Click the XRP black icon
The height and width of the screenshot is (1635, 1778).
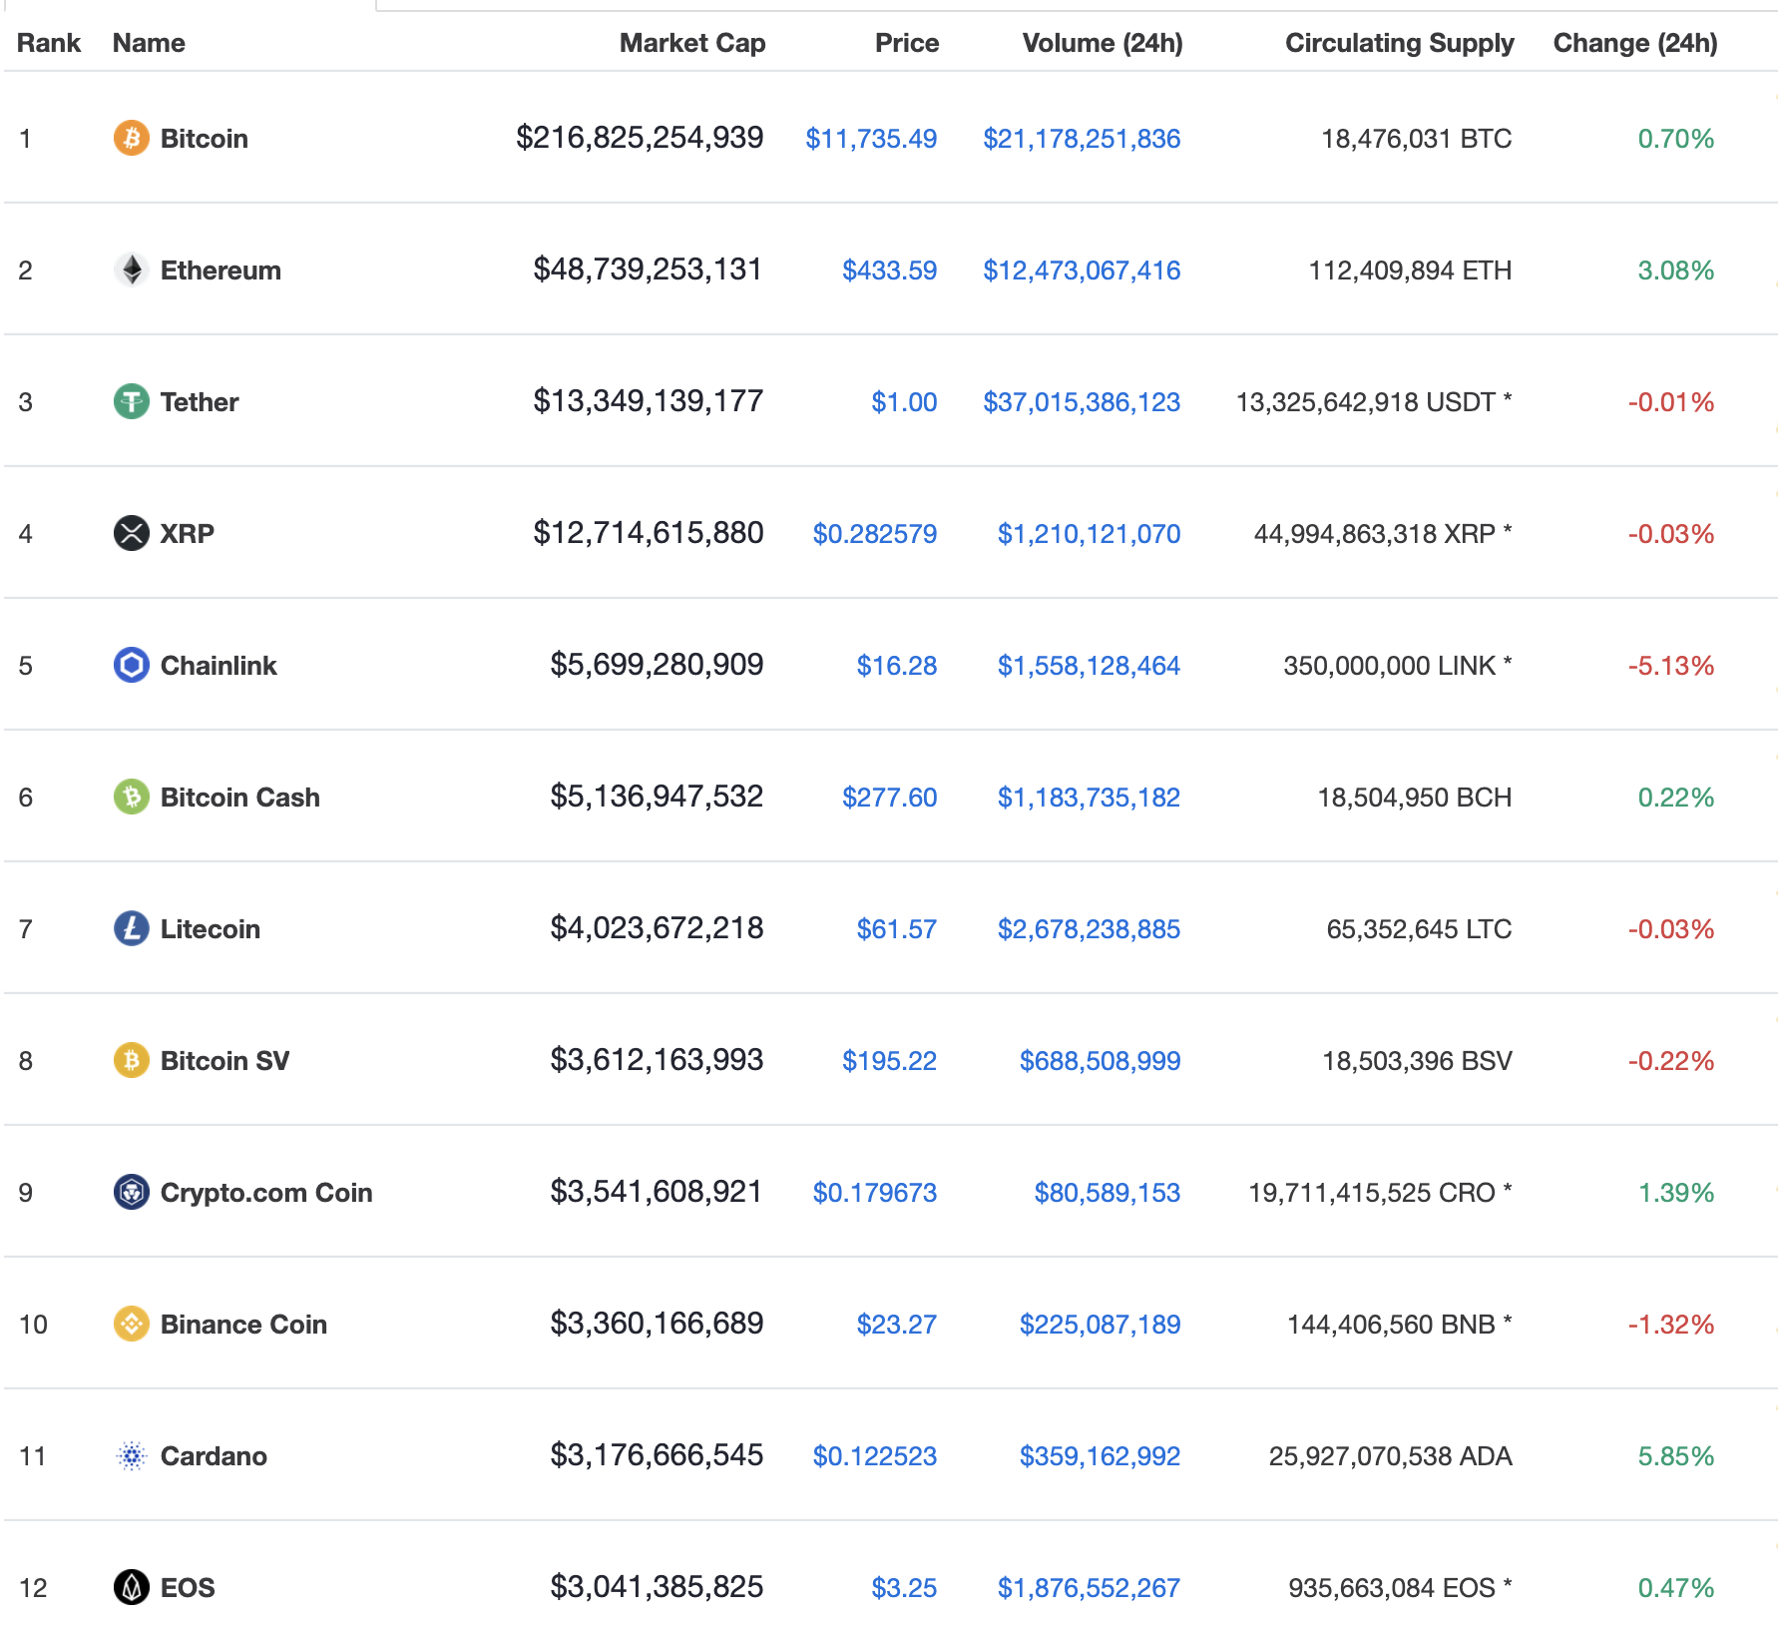(x=131, y=533)
